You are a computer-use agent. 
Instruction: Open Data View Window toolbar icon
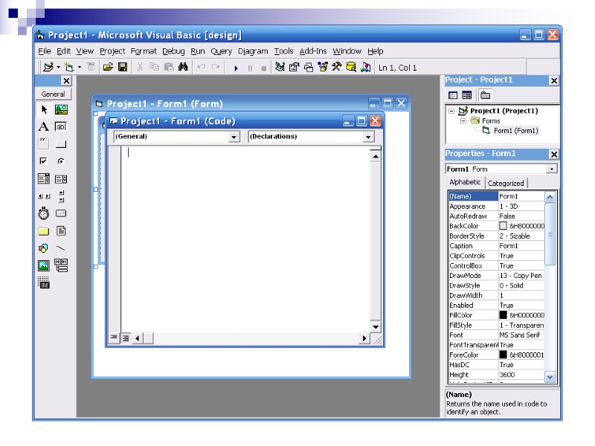(351, 67)
